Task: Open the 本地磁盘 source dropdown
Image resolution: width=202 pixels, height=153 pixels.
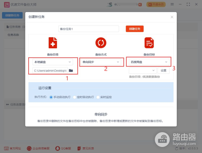Action: tap(53, 62)
